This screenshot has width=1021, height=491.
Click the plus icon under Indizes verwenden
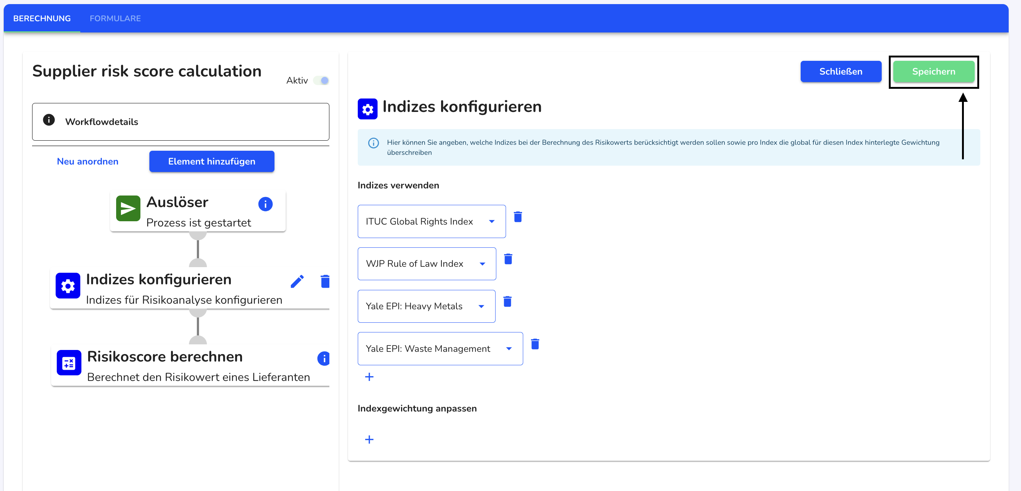click(x=369, y=376)
